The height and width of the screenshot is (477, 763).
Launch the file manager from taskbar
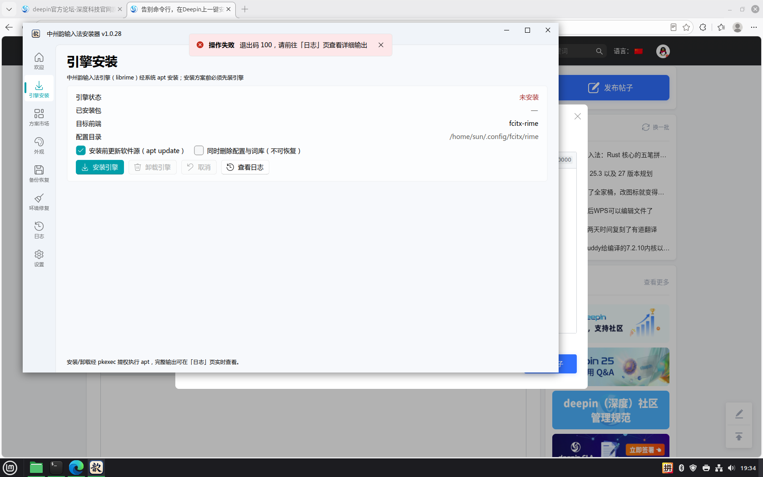pos(36,467)
